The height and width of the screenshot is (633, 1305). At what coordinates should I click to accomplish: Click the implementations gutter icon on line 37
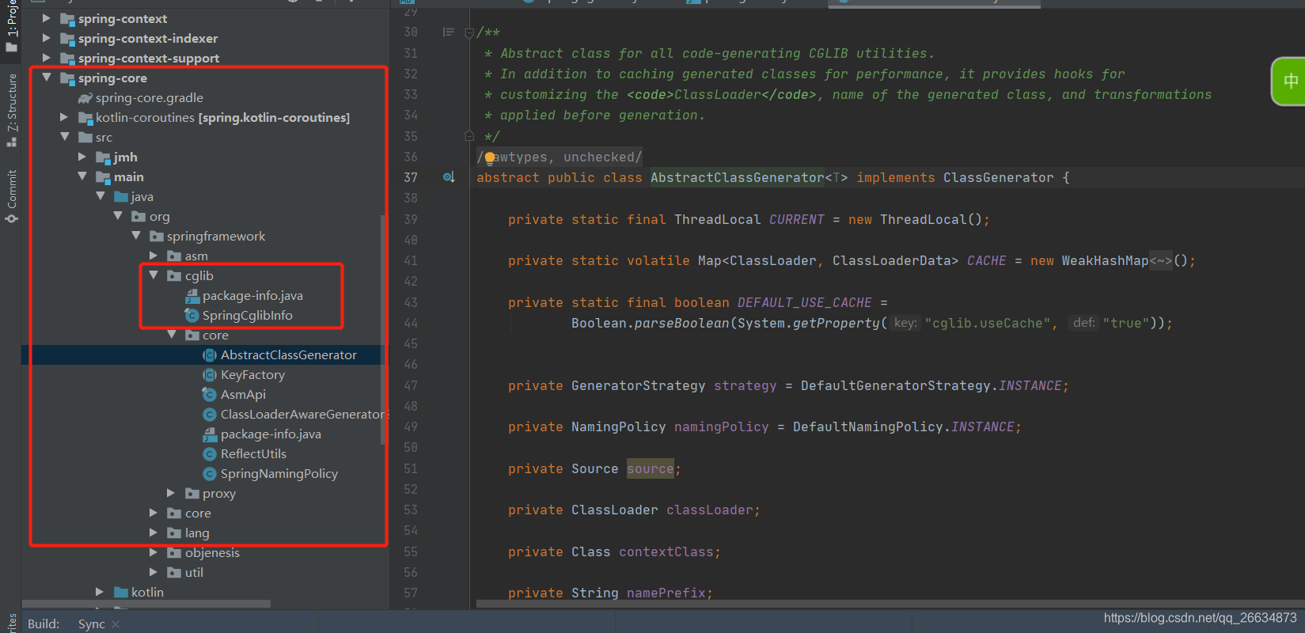pyautogui.click(x=449, y=177)
